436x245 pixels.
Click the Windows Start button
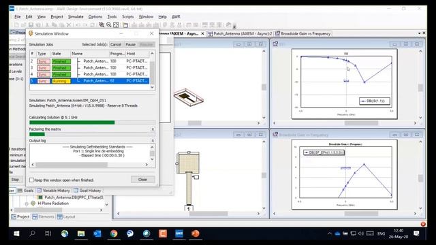[x=16, y=233]
